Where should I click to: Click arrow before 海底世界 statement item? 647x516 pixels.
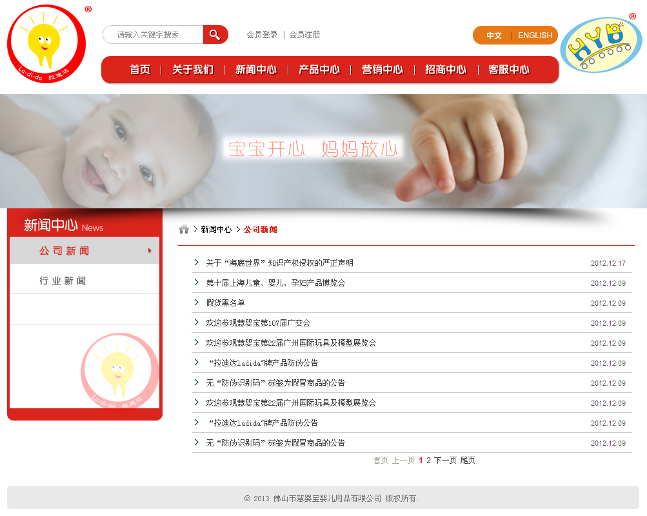196,263
